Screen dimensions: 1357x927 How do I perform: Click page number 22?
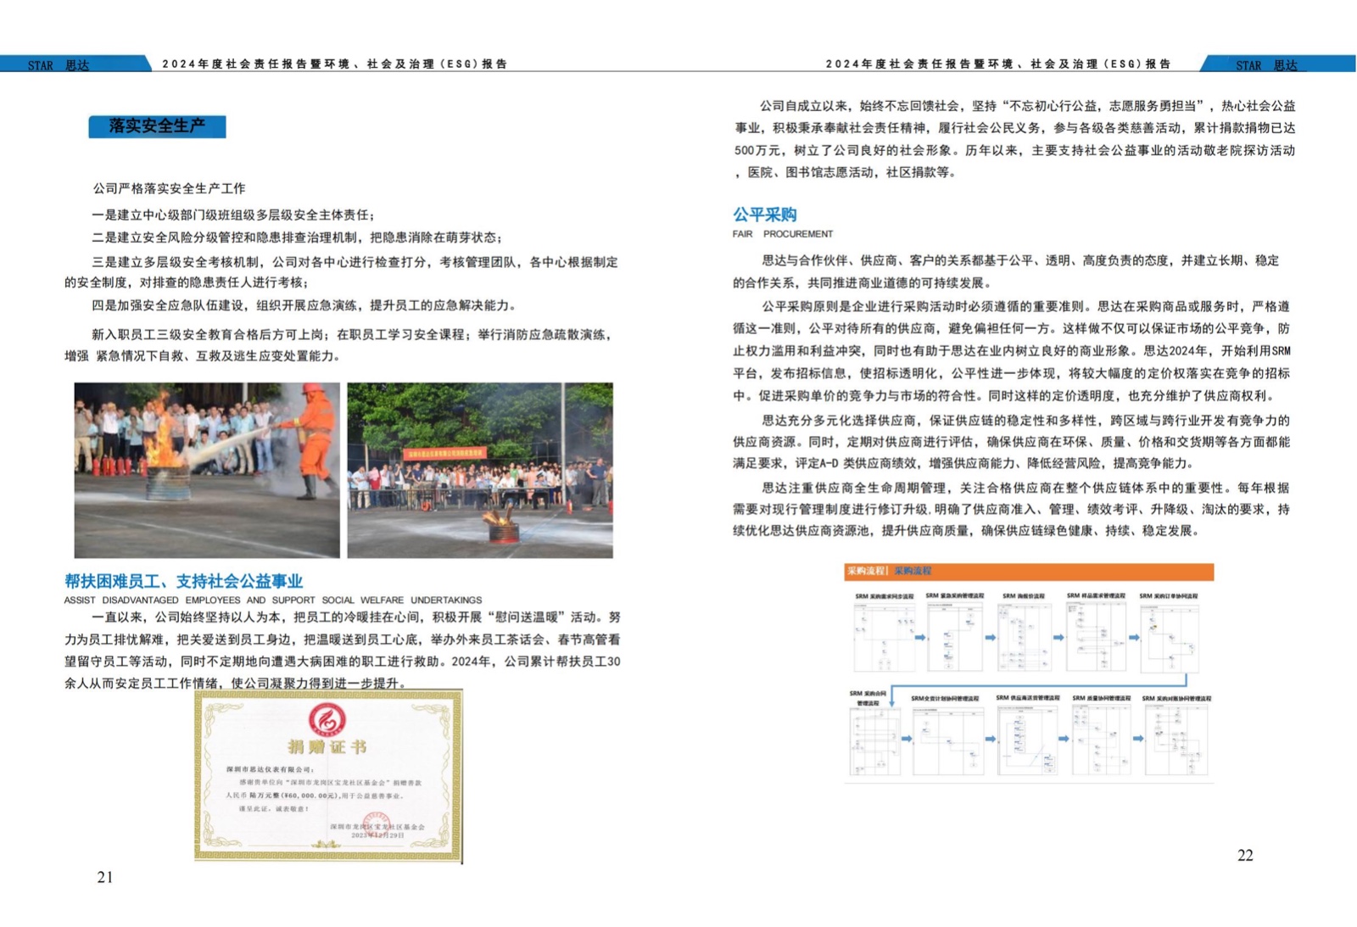(1245, 855)
